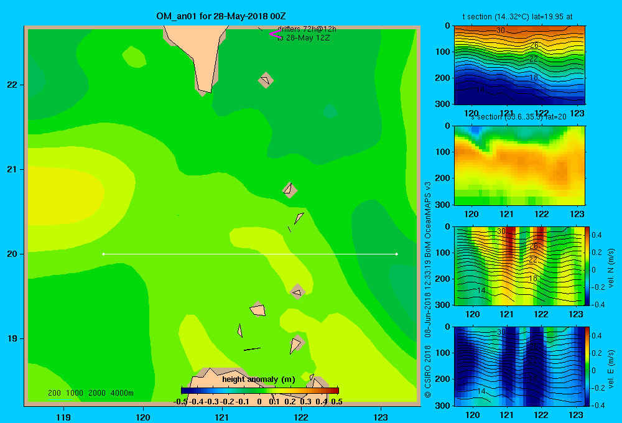Click the 30 isotherm label in temperature section
Screen dimensions: 622x423
pos(501,30)
